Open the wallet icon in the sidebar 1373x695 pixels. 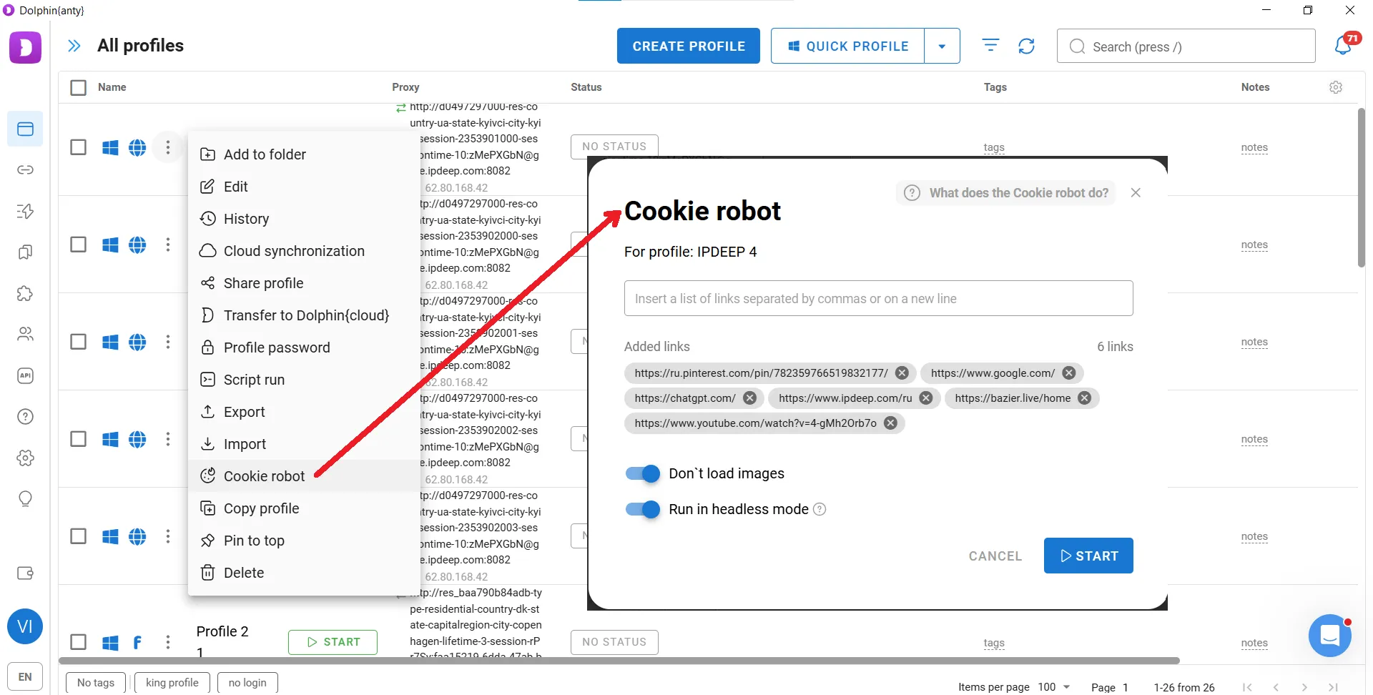click(25, 573)
